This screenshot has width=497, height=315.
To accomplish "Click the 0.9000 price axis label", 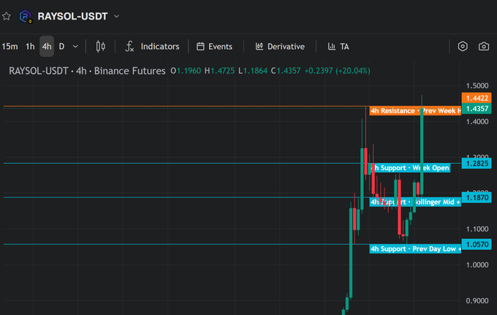I will coord(477,300).
